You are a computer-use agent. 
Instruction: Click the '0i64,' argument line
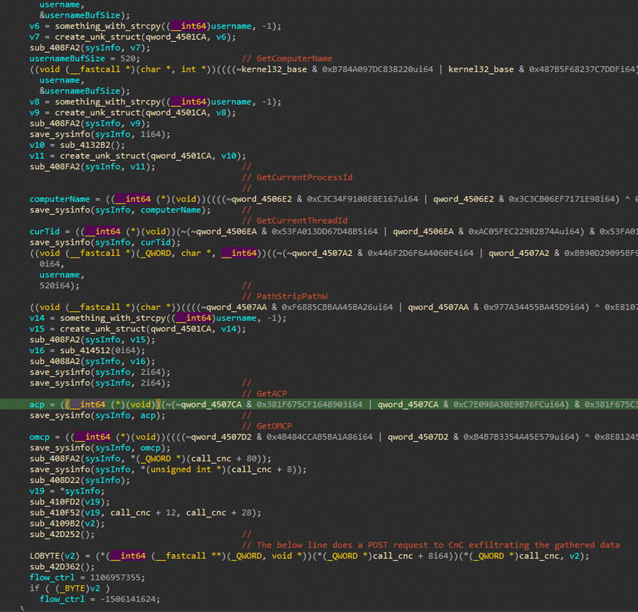coord(52,264)
